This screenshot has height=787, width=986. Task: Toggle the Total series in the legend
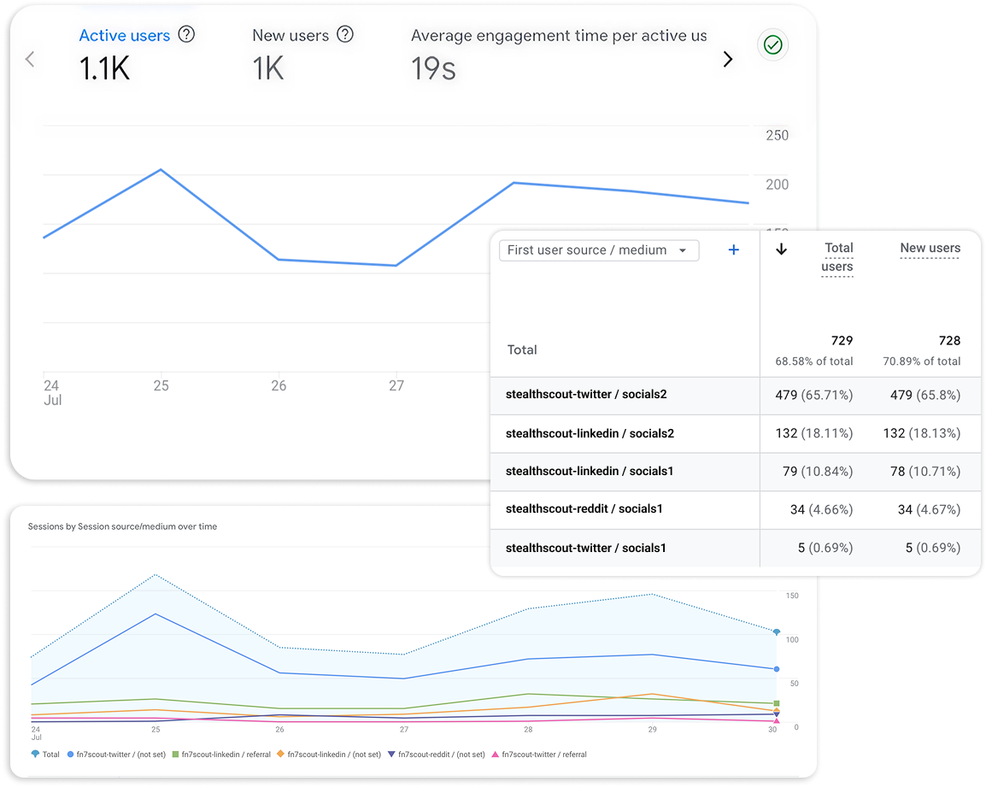[x=44, y=755]
